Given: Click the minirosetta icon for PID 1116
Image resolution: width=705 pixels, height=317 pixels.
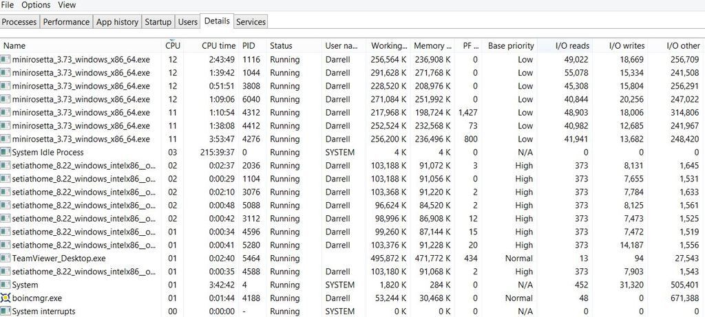Looking at the screenshot, I should tap(6, 59).
